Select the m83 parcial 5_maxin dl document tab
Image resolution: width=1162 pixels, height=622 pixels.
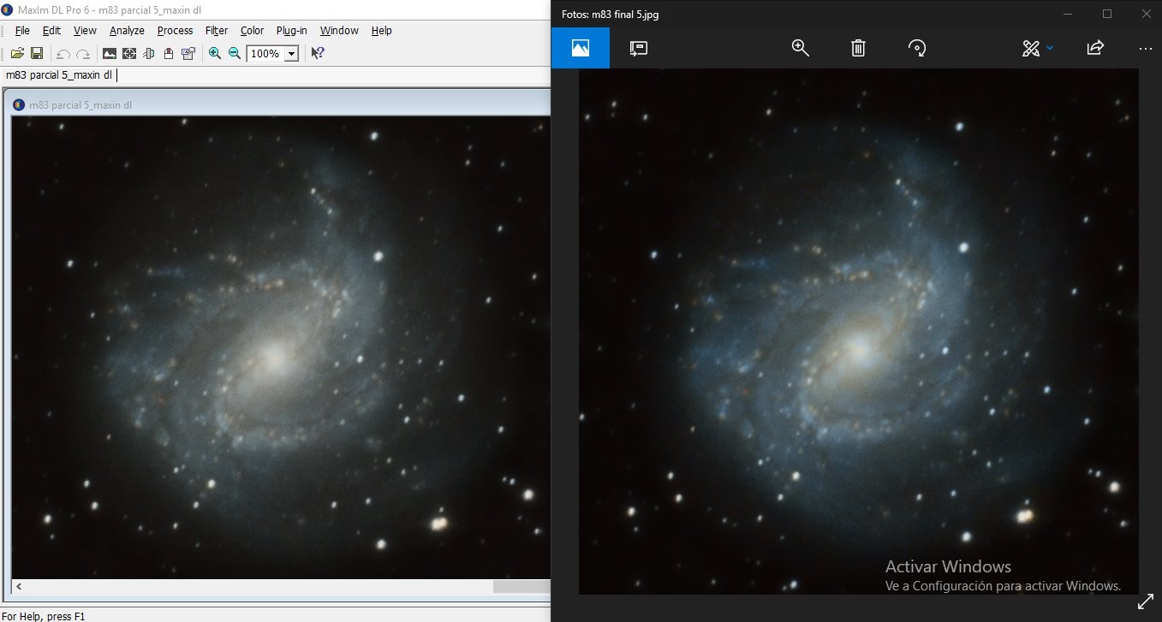59,75
